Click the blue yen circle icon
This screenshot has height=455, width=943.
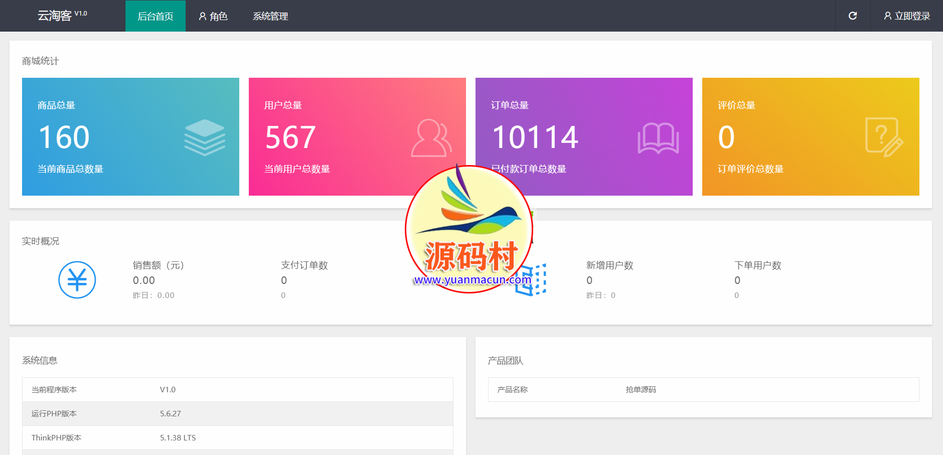pyautogui.click(x=77, y=280)
